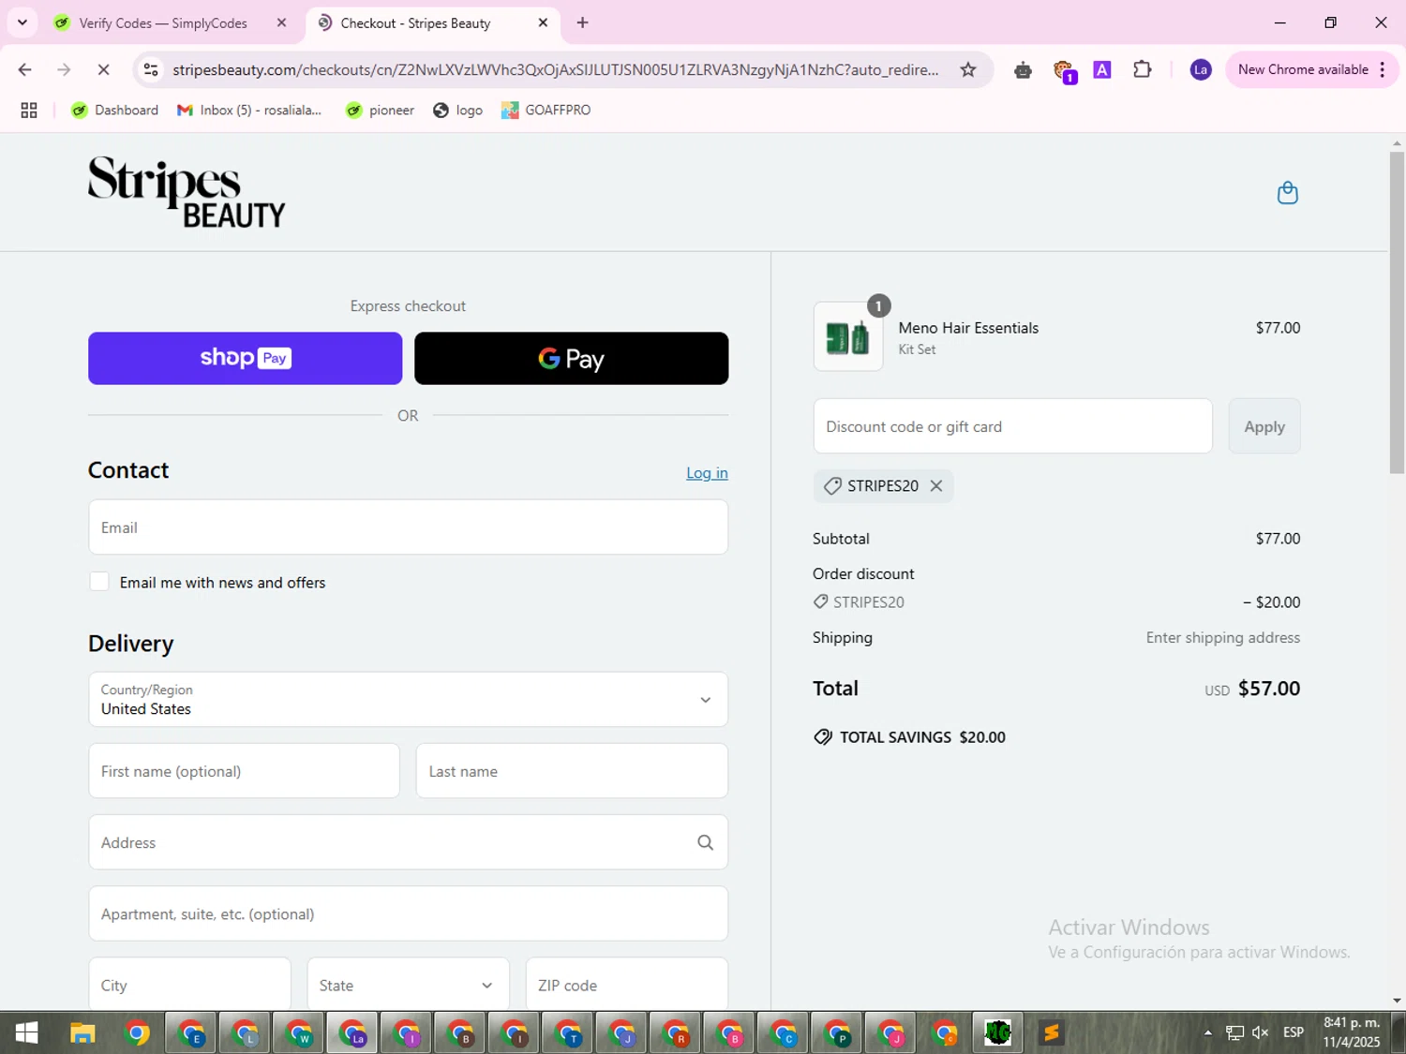Click the Enter shipping address text
Image resolution: width=1406 pixels, height=1054 pixels.
click(1222, 637)
